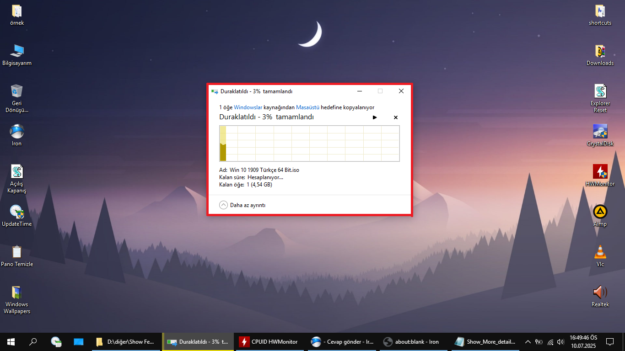Resume the paused copy with the play button
Image resolution: width=625 pixels, height=351 pixels.
375,117
